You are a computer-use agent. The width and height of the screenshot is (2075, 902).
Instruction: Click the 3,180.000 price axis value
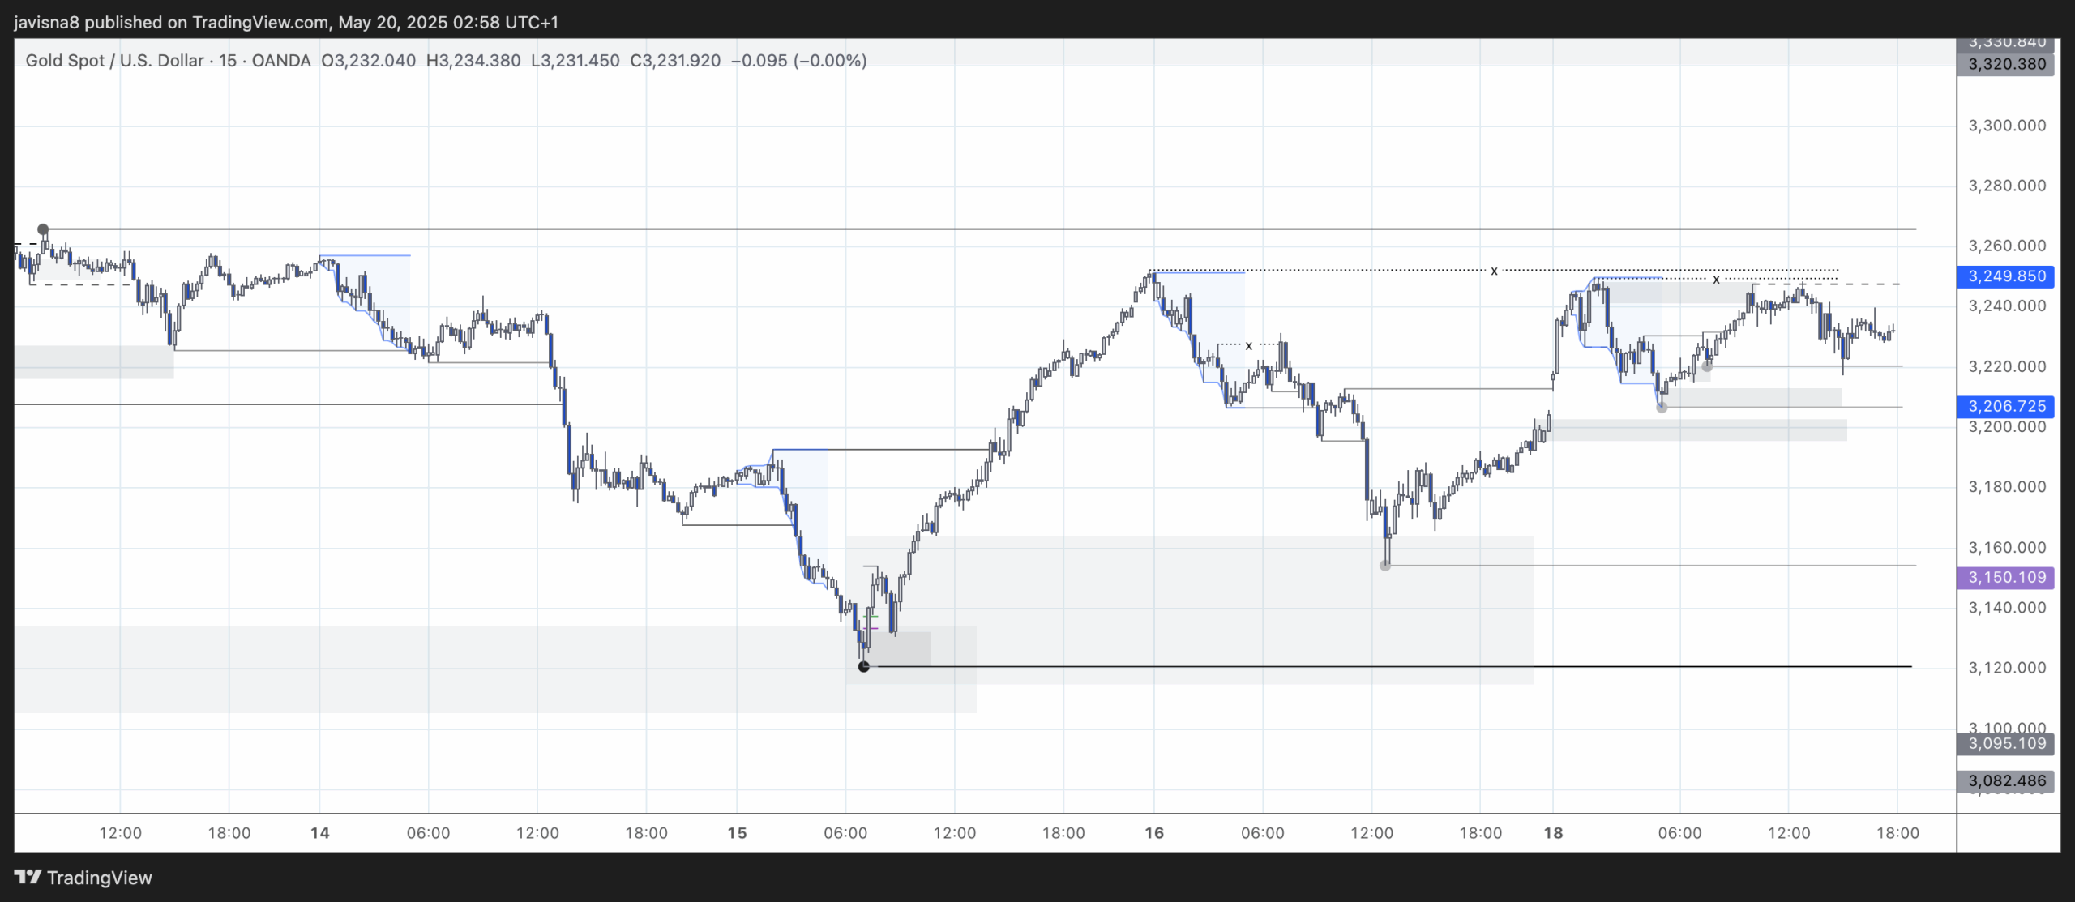coord(2007,486)
